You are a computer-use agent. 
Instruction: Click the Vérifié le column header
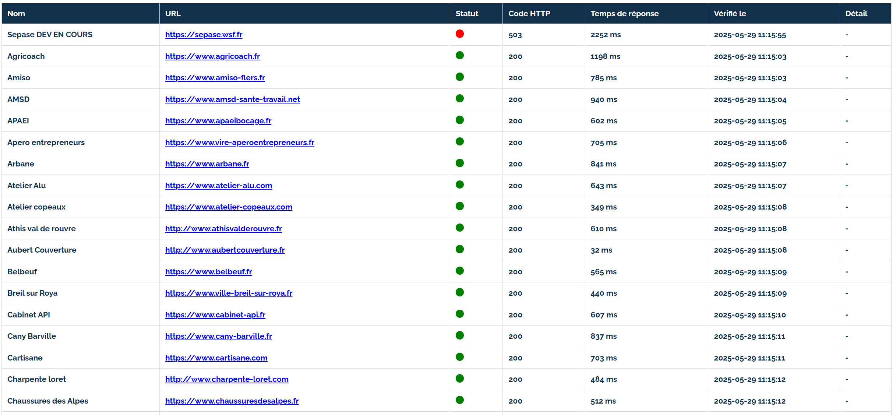click(x=774, y=14)
